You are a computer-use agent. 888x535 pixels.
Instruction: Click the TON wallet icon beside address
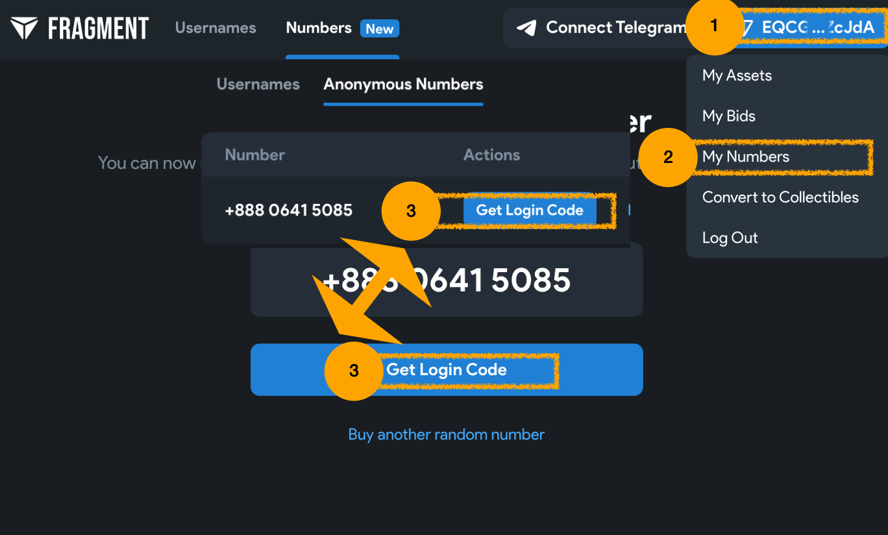tap(747, 28)
